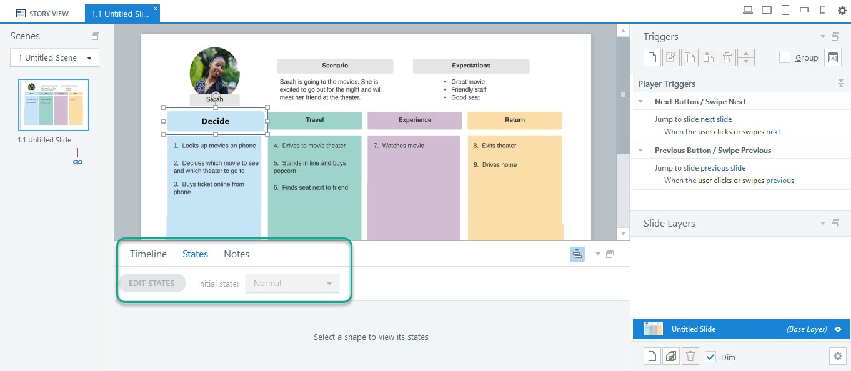851x371 pixels.
Task: Switch to desktop laptop preview
Action: [747, 10]
